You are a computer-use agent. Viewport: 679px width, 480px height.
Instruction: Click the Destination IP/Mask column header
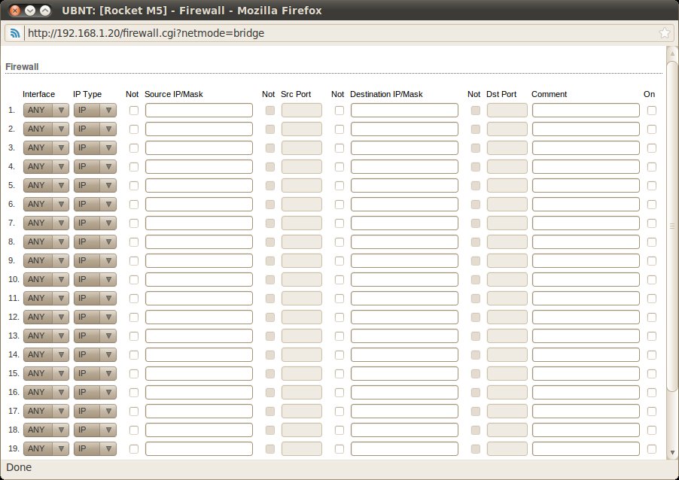point(386,94)
